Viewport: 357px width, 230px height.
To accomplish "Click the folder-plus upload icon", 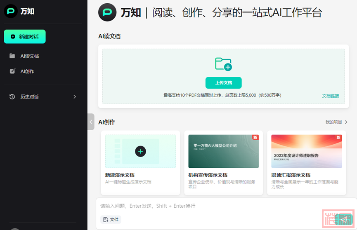I will [x=223, y=64].
